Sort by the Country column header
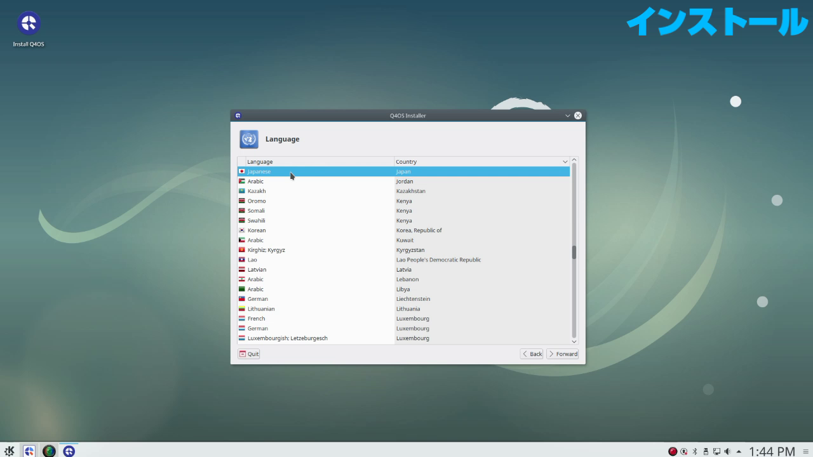This screenshot has width=813, height=457. (x=482, y=162)
